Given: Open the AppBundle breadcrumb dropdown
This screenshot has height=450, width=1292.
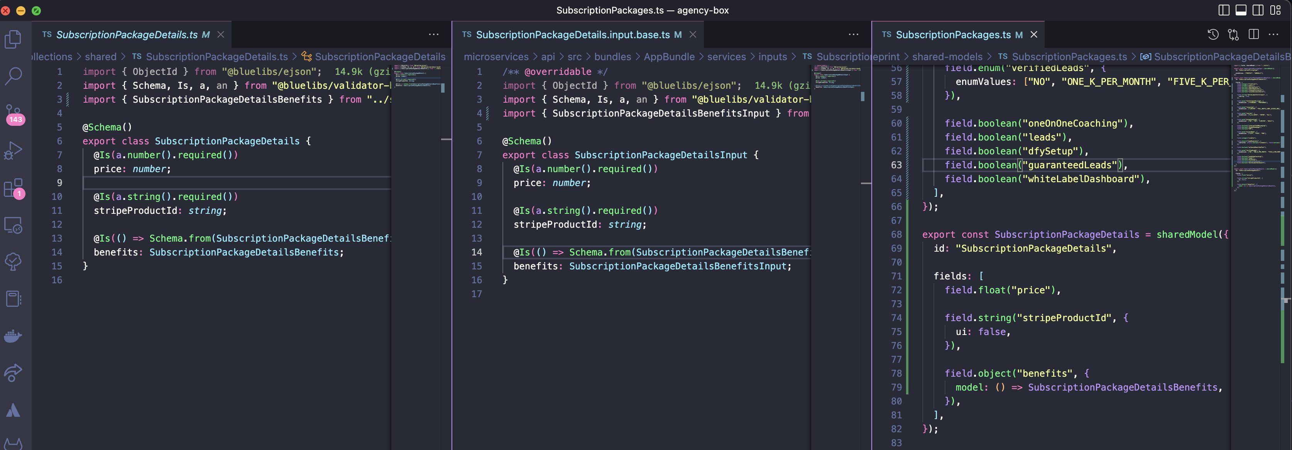Looking at the screenshot, I should click(670, 57).
